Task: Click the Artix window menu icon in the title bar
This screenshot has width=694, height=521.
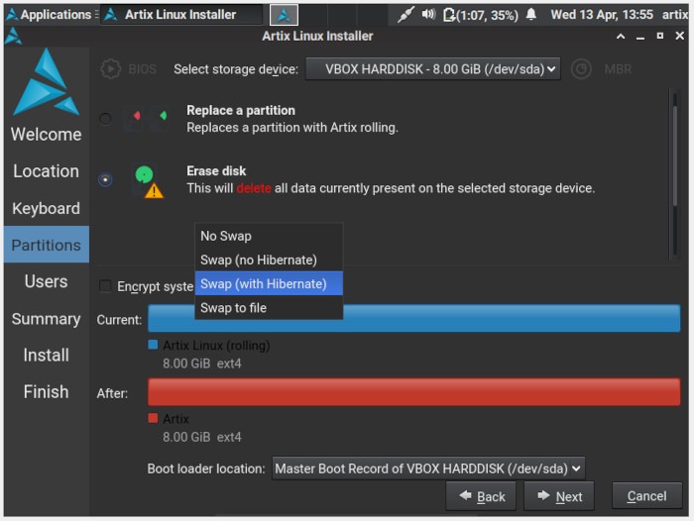Action: click(x=13, y=37)
